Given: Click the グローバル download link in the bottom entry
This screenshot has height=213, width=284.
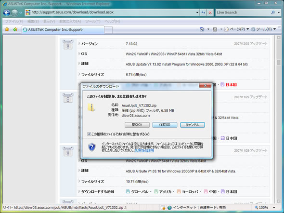Looking at the screenshot, I should coord(140,192).
